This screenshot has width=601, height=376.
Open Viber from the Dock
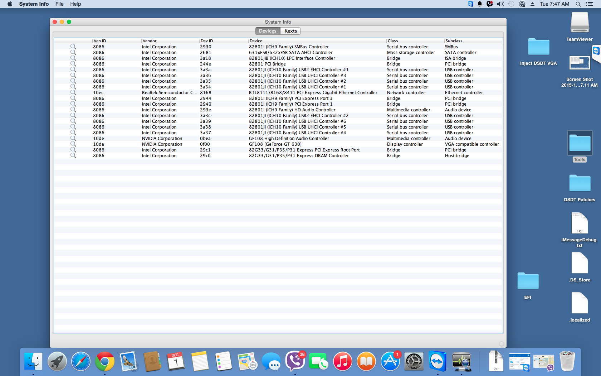pyautogui.click(x=295, y=361)
